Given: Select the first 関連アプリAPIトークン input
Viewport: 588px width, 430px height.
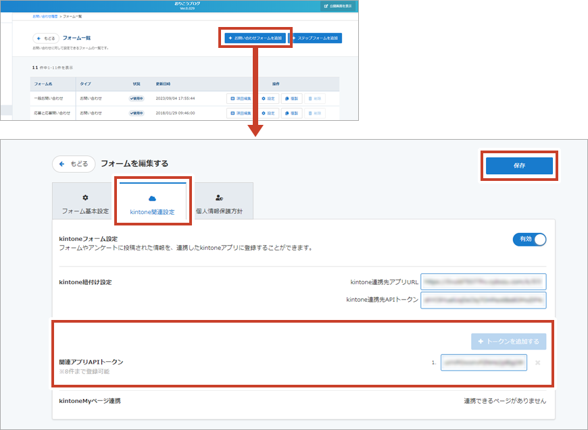Looking at the screenshot, I should pyautogui.click(x=483, y=362).
